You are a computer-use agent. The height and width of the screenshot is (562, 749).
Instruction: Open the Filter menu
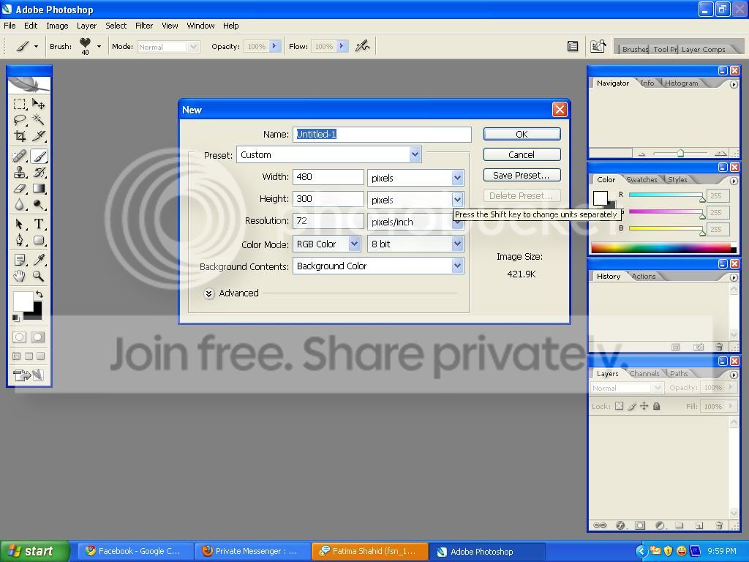[x=144, y=26]
